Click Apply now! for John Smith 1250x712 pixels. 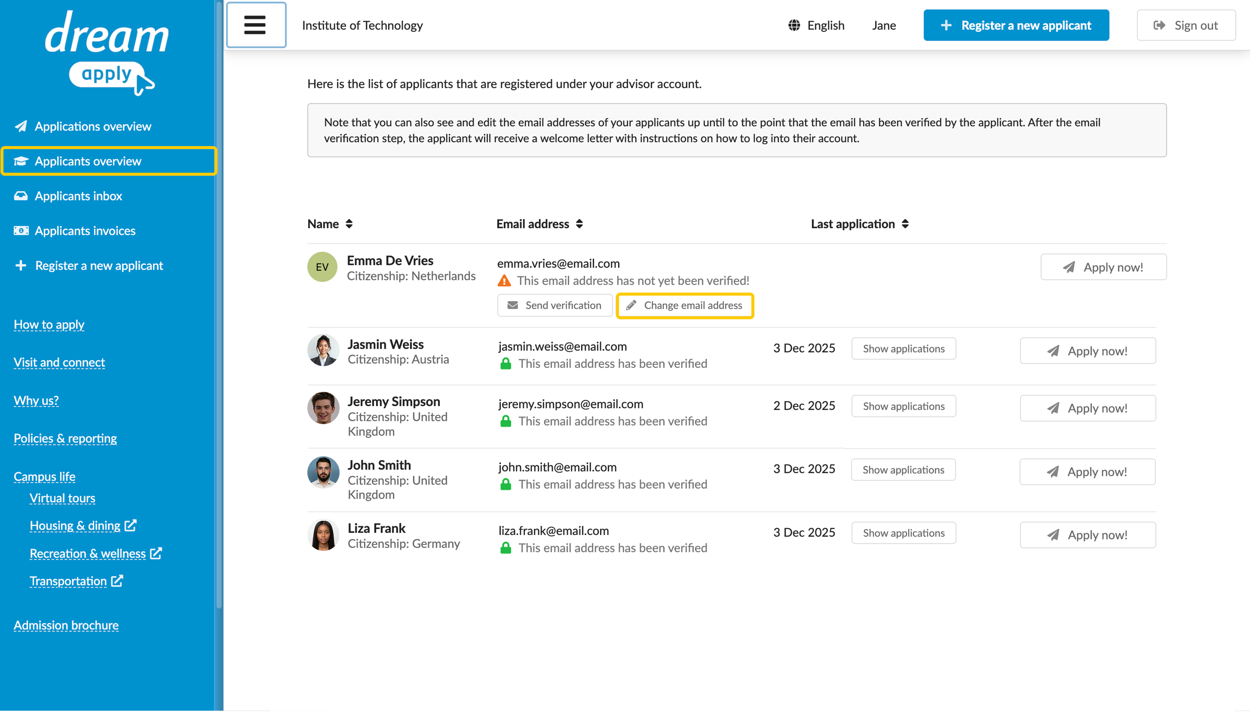pos(1087,471)
